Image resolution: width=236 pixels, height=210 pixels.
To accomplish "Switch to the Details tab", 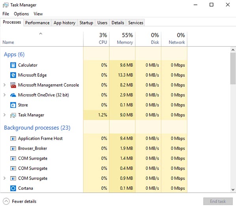I will 118,23.
